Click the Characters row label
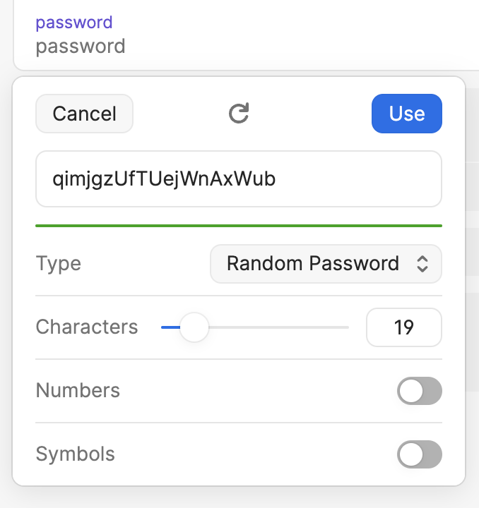The height and width of the screenshot is (508, 479). point(87,327)
